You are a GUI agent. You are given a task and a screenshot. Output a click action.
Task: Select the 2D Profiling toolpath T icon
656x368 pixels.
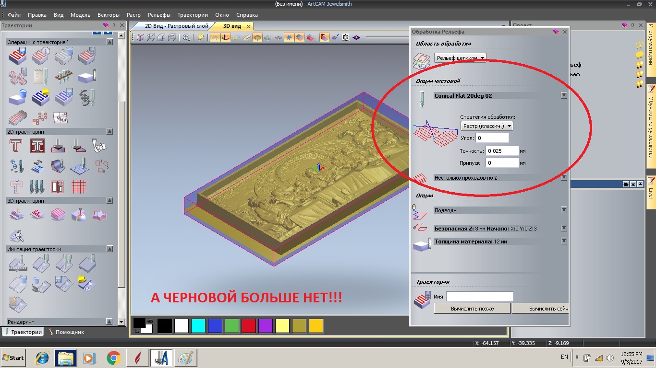tap(16, 145)
